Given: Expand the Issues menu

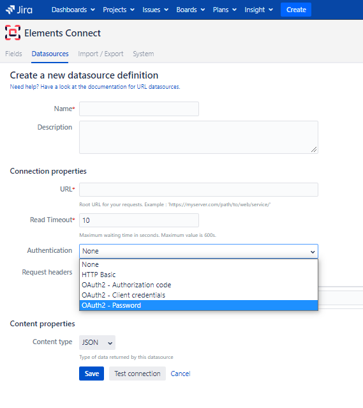Looking at the screenshot, I should click(155, 10).
